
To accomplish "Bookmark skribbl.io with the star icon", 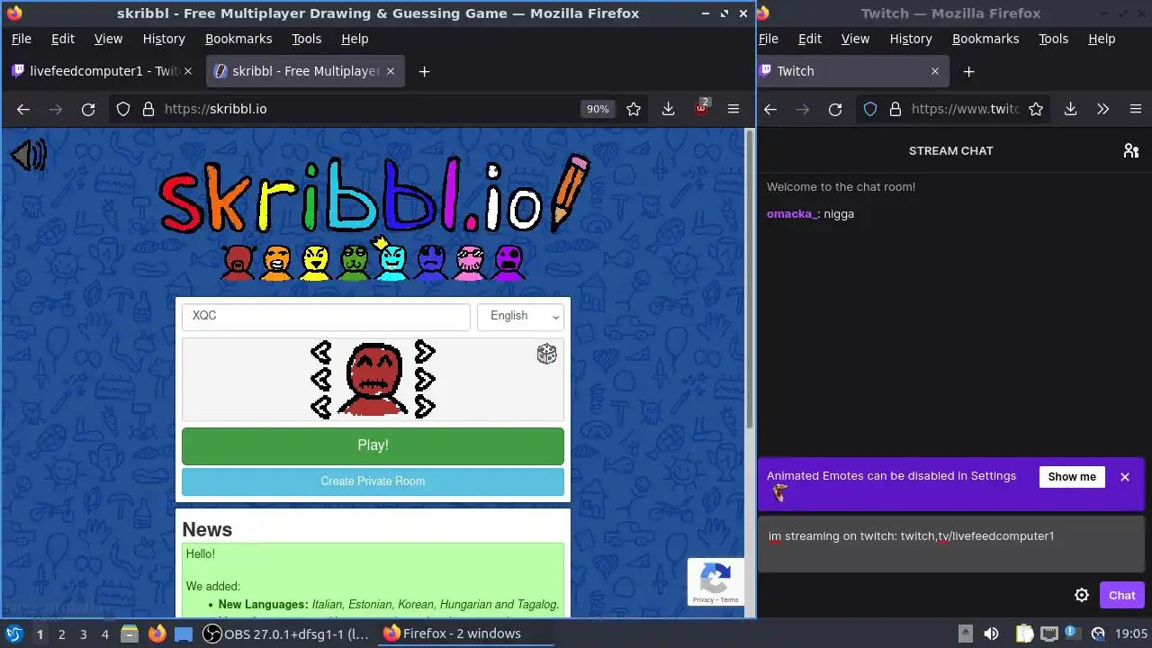I will (x=634, y=109).
